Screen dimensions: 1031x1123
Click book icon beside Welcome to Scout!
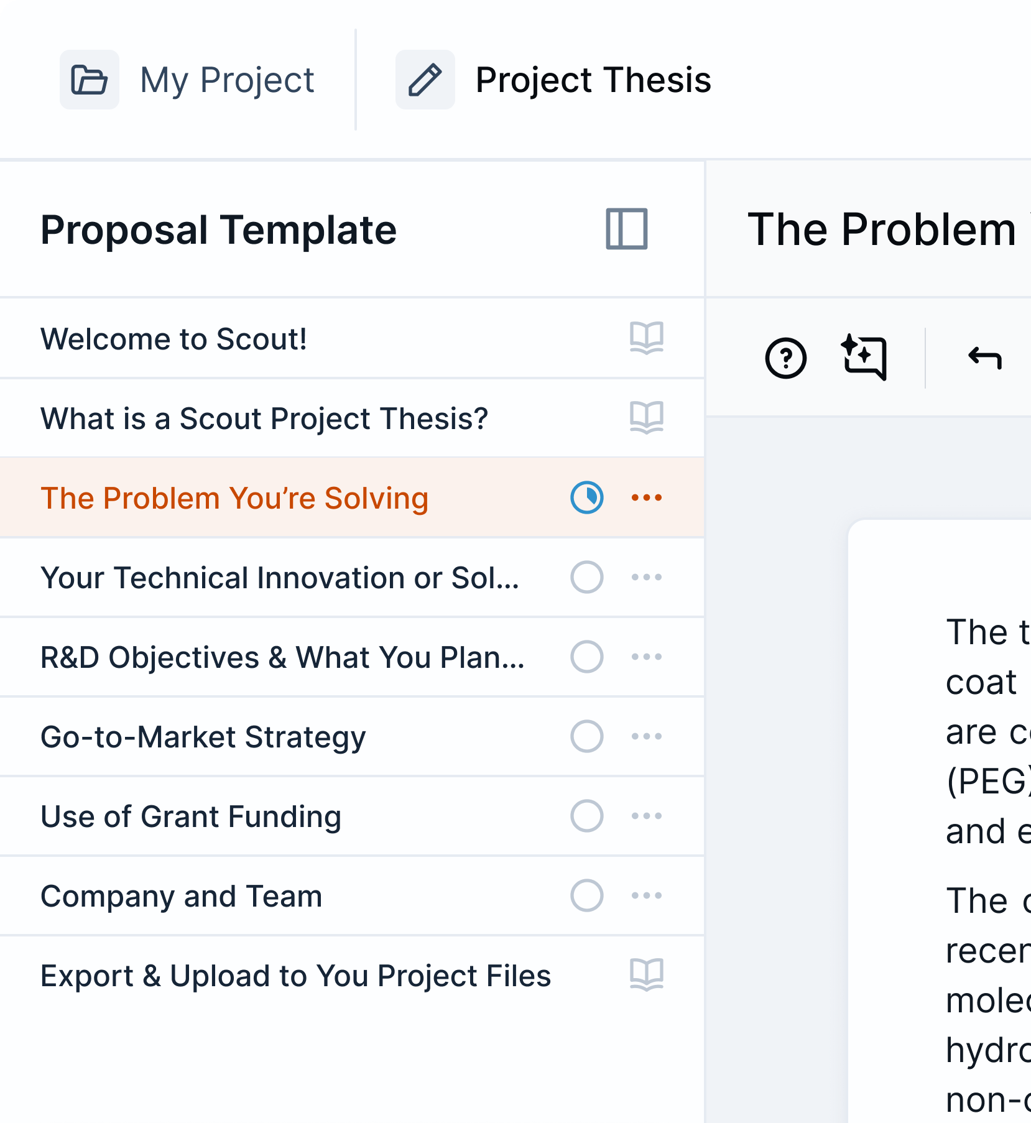click(647, 338)
